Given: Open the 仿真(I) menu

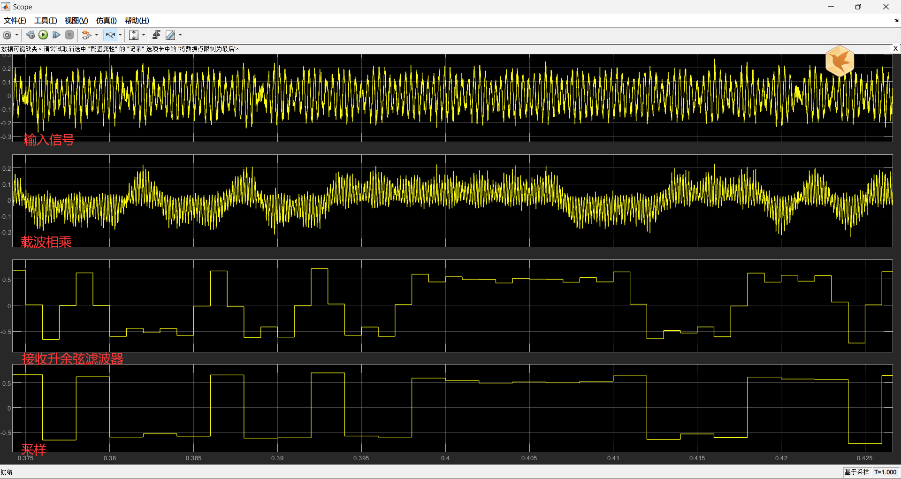Looking at the screenshot, I should point(106,21).
